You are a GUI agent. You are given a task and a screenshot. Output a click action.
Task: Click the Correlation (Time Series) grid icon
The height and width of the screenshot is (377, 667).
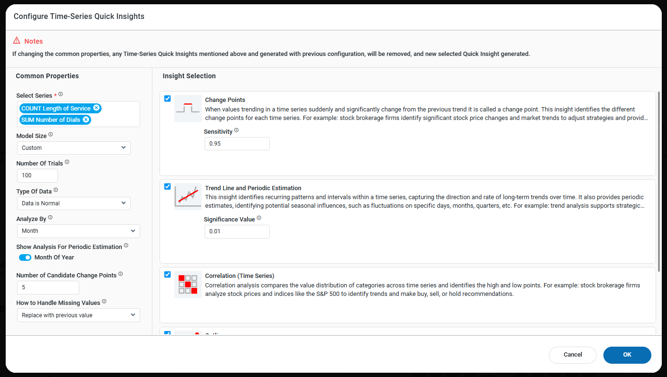[188, 284]
